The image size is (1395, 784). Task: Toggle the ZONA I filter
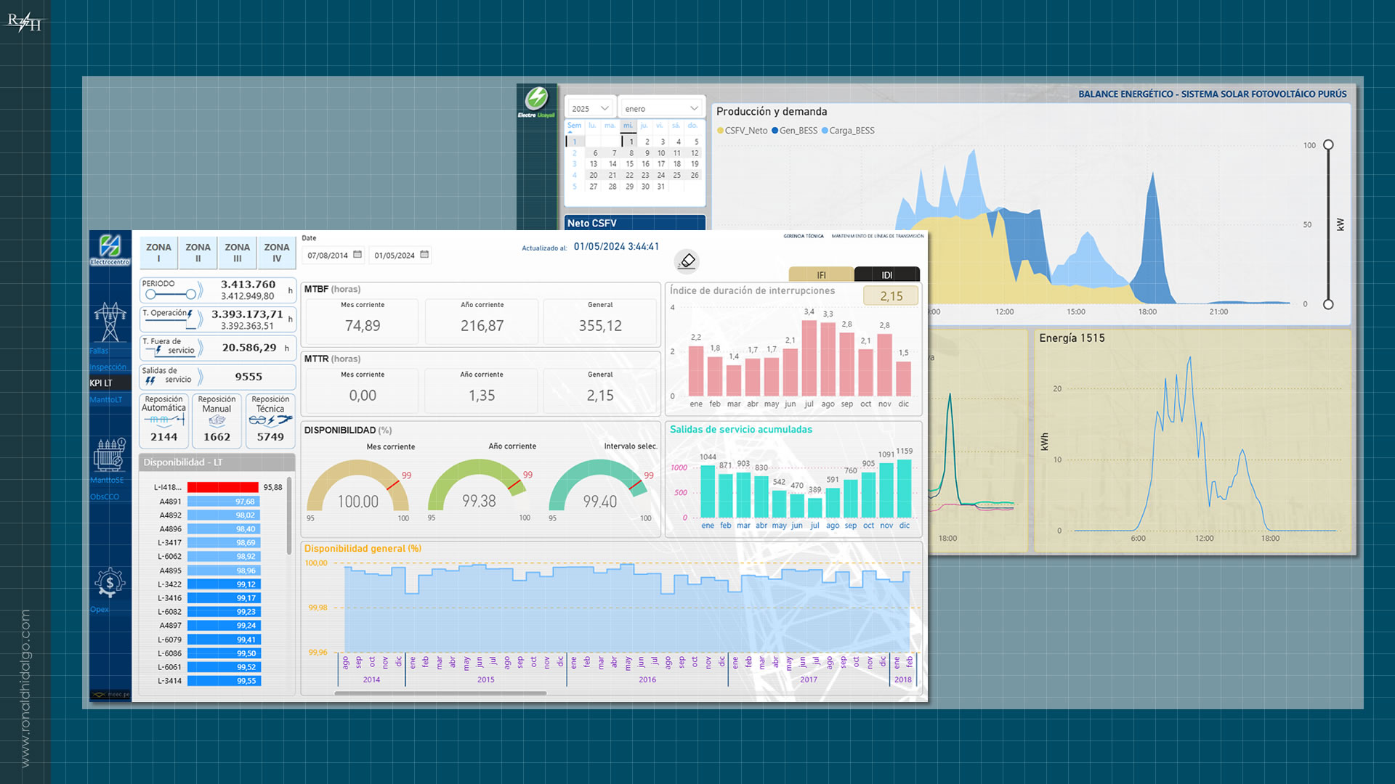(158, 252)
